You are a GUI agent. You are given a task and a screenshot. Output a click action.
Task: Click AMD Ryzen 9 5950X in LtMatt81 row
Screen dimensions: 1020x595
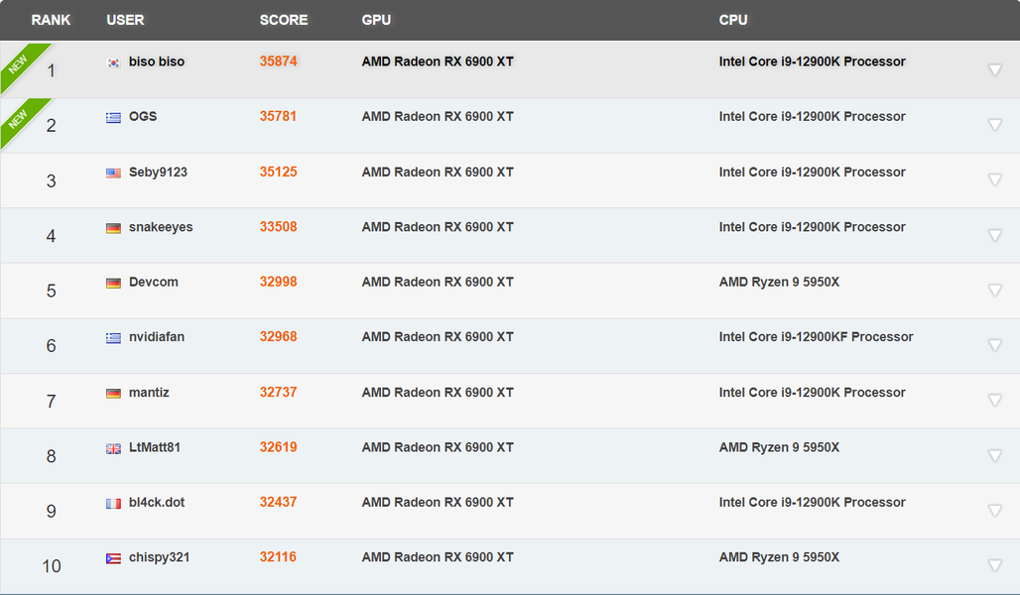[779, 447]
